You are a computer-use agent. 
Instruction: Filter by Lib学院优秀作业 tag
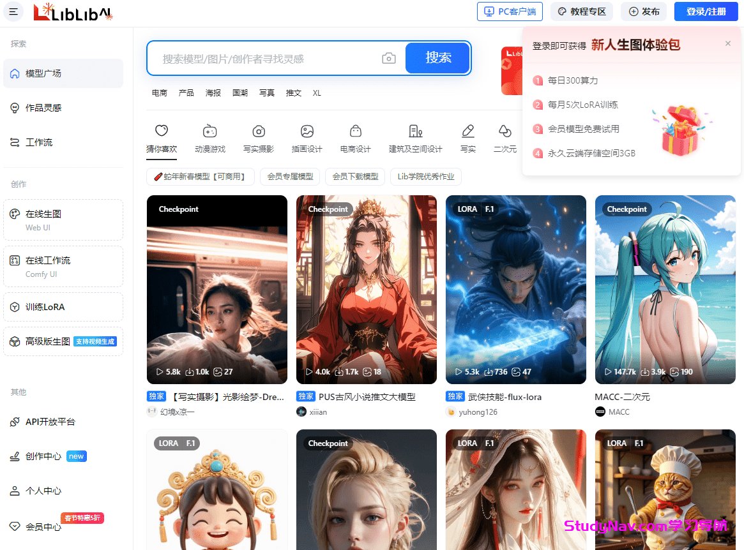(x=425, y=177)
